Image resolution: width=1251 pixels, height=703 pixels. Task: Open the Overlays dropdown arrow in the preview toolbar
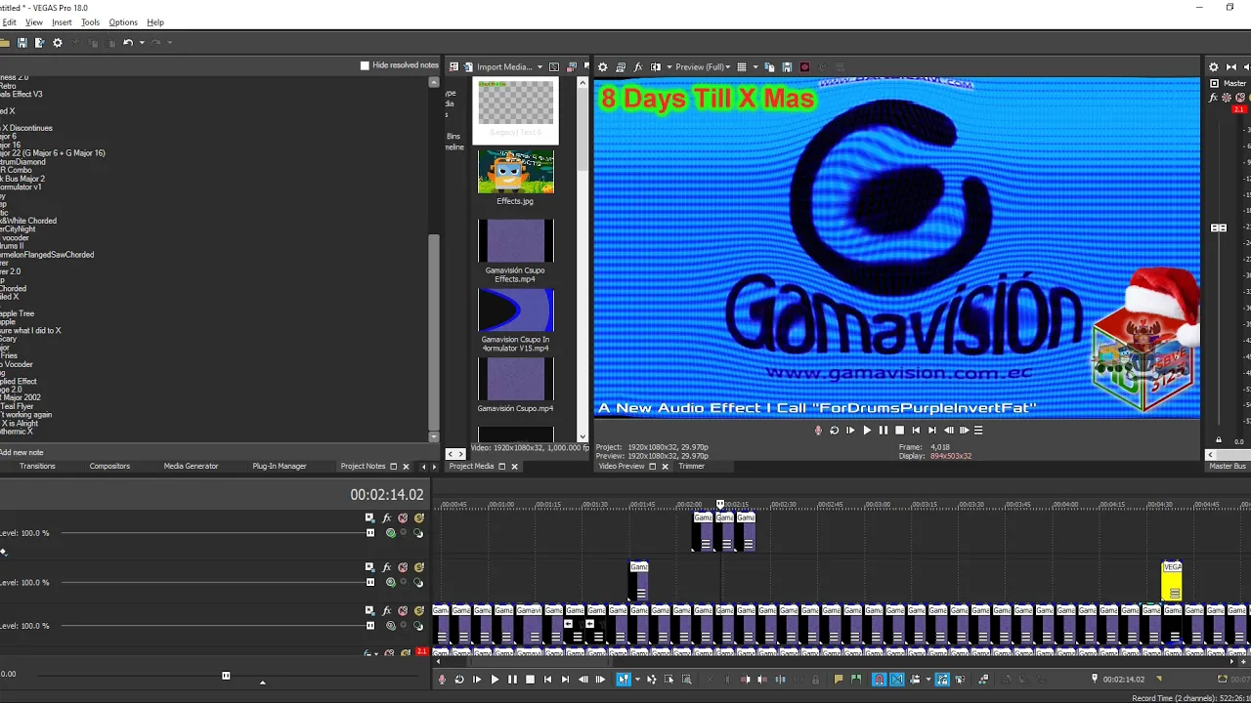[x=755, y=67]
